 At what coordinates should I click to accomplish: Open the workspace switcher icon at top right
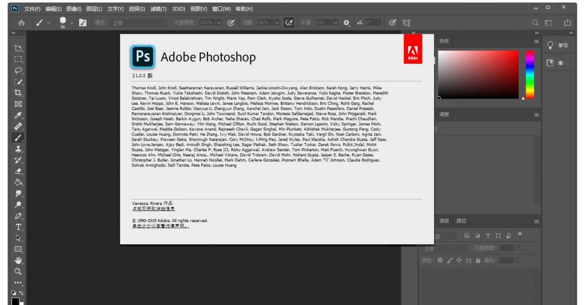point(549,23)
